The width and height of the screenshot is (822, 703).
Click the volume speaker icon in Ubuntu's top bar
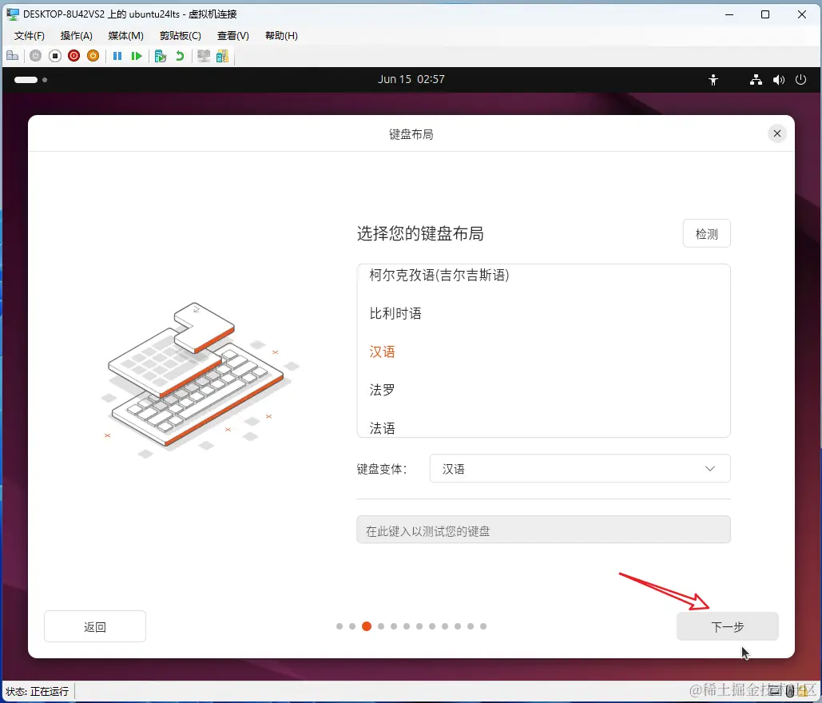click(779, 80)
